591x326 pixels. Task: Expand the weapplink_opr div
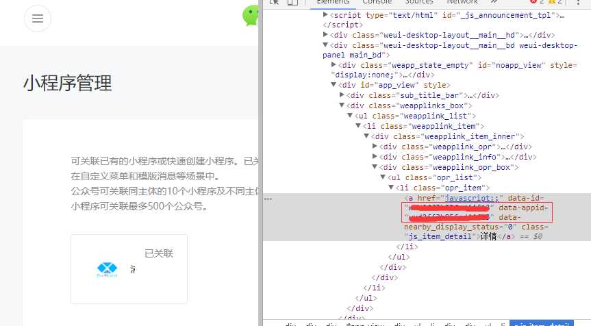pyautogui.click(x=375, y=146)
